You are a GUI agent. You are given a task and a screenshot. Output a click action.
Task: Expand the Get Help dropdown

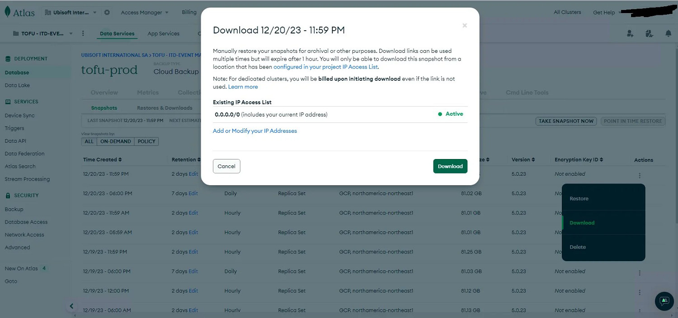(x=606, y=13)
